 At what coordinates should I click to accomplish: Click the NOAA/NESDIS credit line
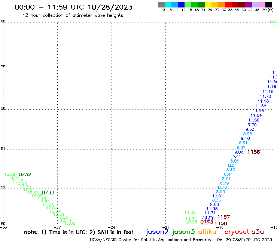tap(150, 240)
